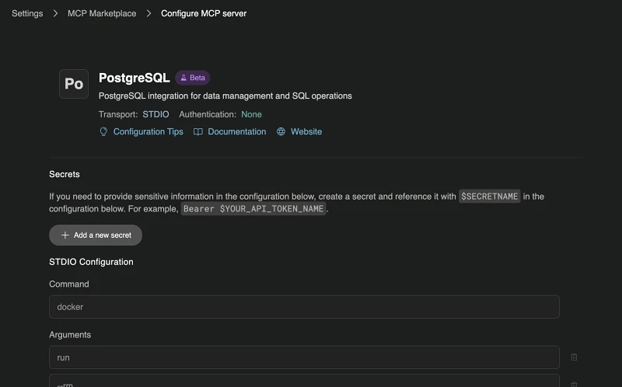Click the Bearer $YOUR_API_TOKEN_NAME code snippet
Viewport: 622px width, 387px height.
point(253,208)
